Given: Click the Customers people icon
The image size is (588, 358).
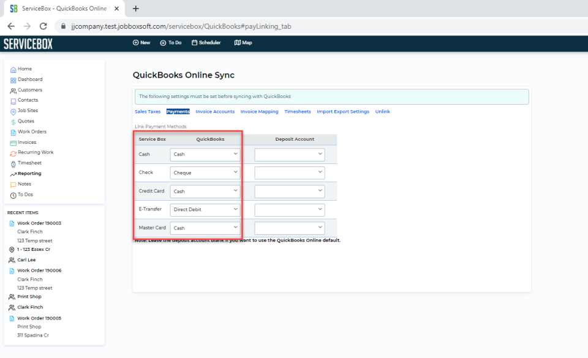Looking at the screenshot, I should click(x=13, y=91).
